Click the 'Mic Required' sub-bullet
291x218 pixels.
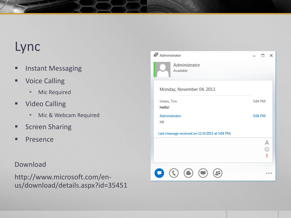coord(55,92)
